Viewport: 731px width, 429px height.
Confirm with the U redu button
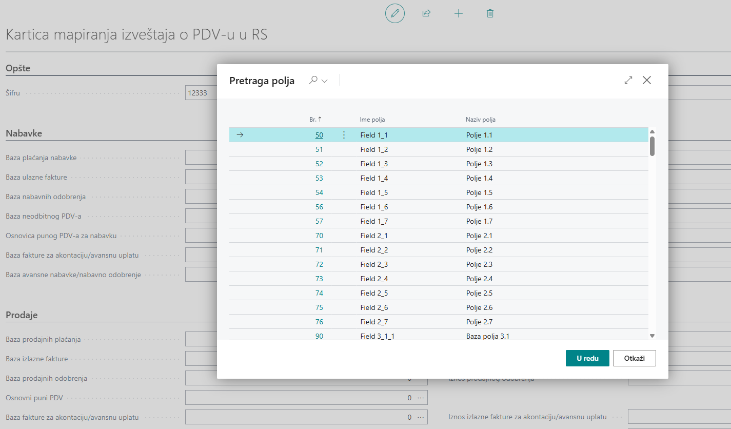tap(587, 358)
